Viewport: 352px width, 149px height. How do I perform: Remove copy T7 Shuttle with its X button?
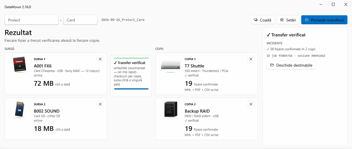coord(251,59)
